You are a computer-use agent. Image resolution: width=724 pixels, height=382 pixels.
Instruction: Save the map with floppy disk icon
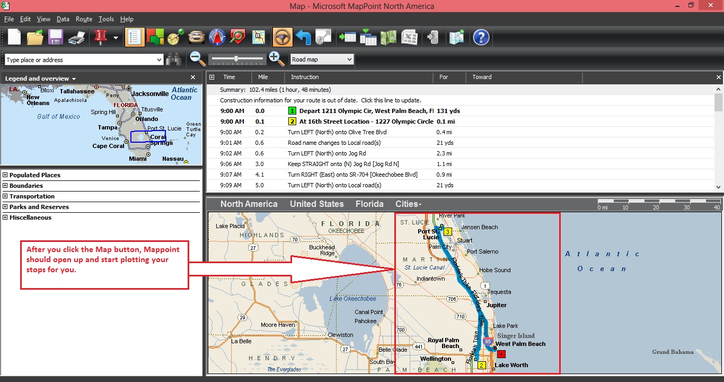(56, 37)
